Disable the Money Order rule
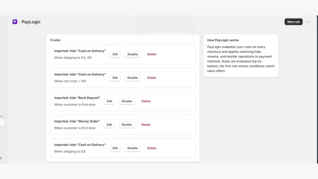 126,125
